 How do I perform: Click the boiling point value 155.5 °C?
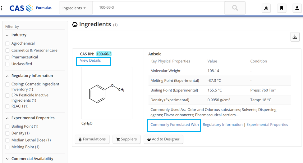click(x=215, y=90)
